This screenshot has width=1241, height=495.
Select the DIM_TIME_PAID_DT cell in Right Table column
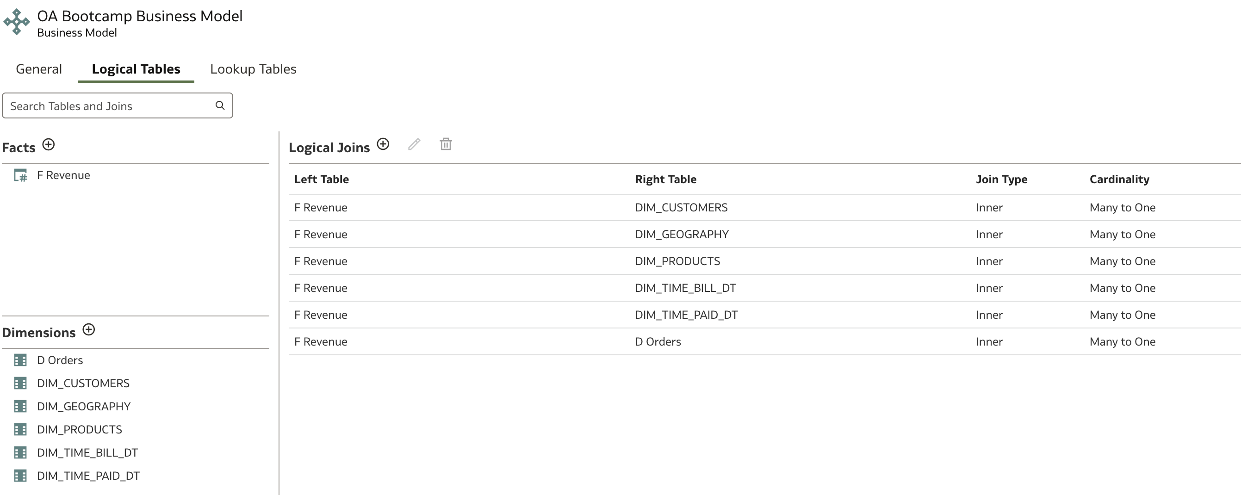click(x=687, y=315)
